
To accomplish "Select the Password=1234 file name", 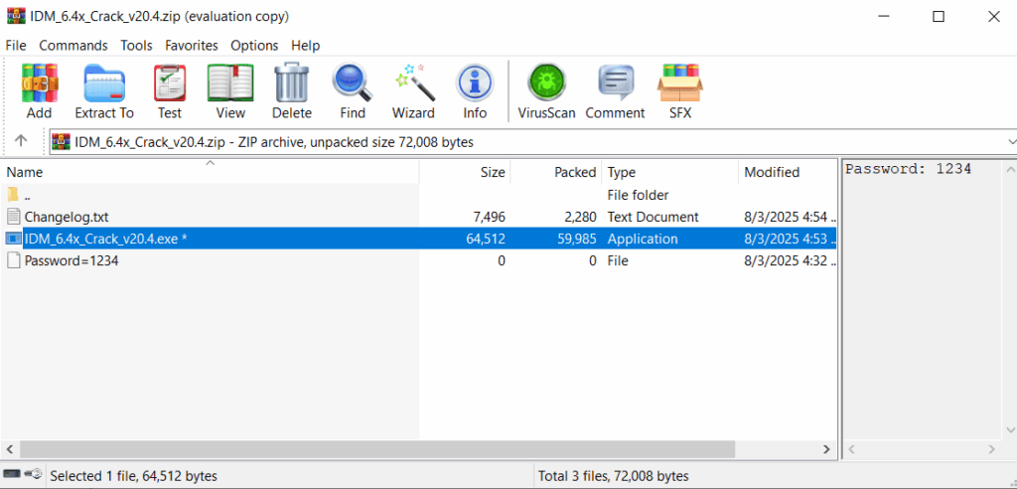I will click(x=72, y=260).
